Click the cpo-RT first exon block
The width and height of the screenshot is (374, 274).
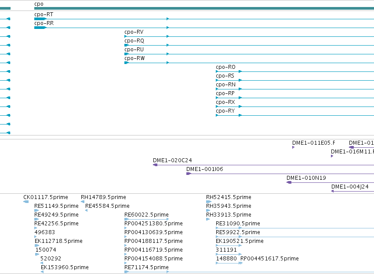click(40, 19)
